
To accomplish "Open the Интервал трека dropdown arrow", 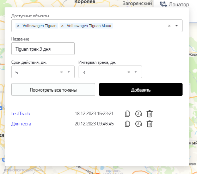I will [x=136, y=72].
